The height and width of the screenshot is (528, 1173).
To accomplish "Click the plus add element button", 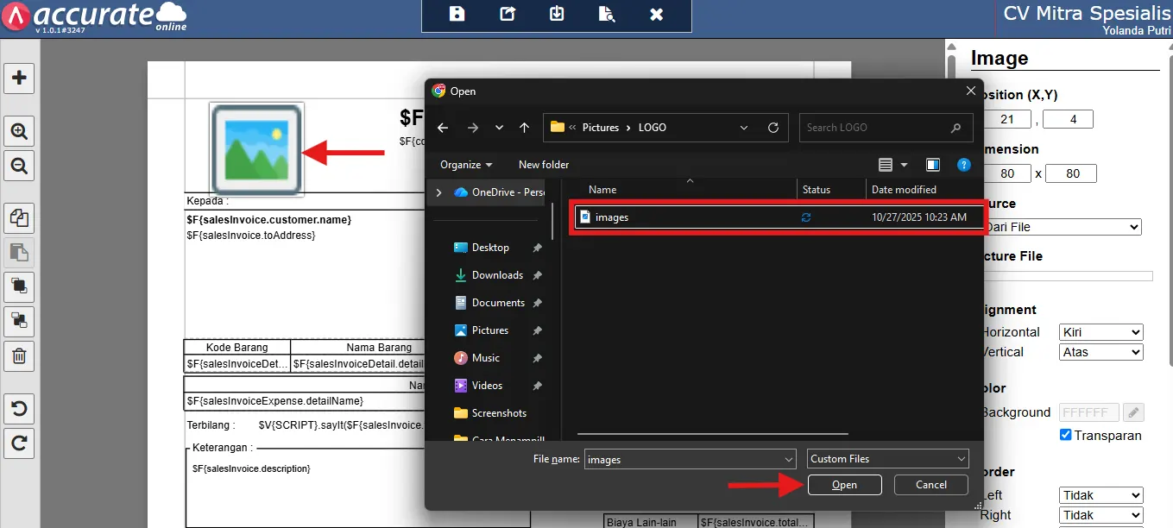I will (x=19, y=78).
